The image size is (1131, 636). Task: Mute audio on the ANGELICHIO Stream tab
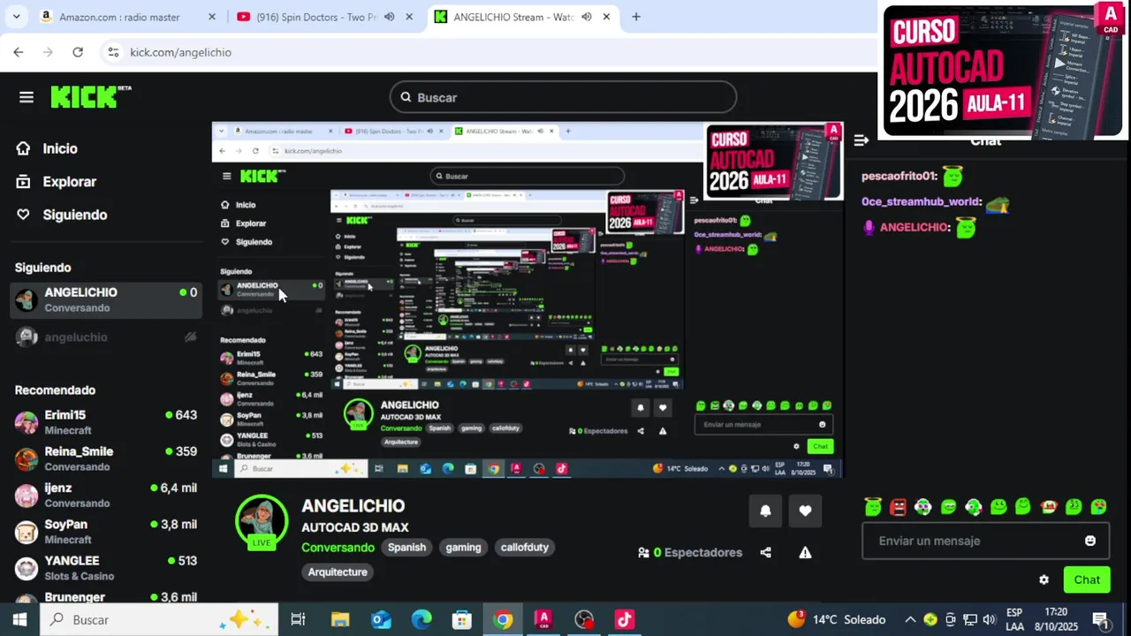[x=586, y=17]
